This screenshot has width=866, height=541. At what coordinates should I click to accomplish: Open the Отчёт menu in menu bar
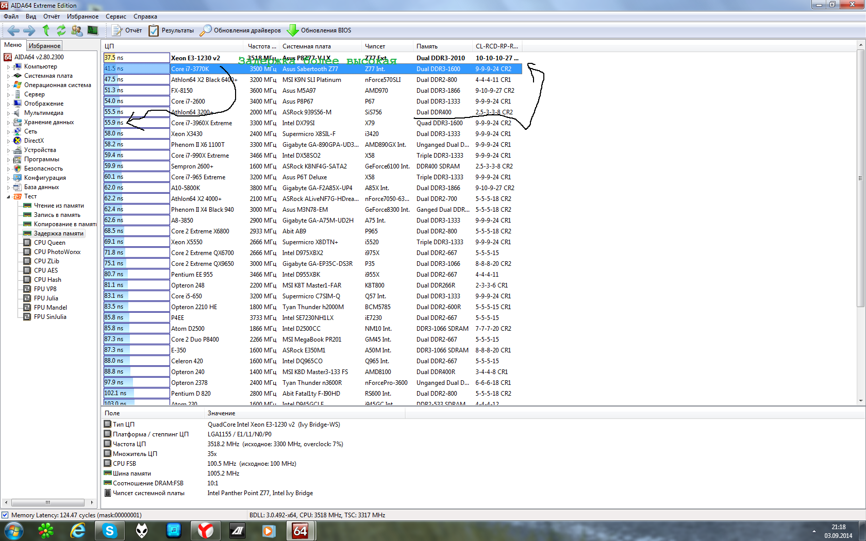point(52,16)
